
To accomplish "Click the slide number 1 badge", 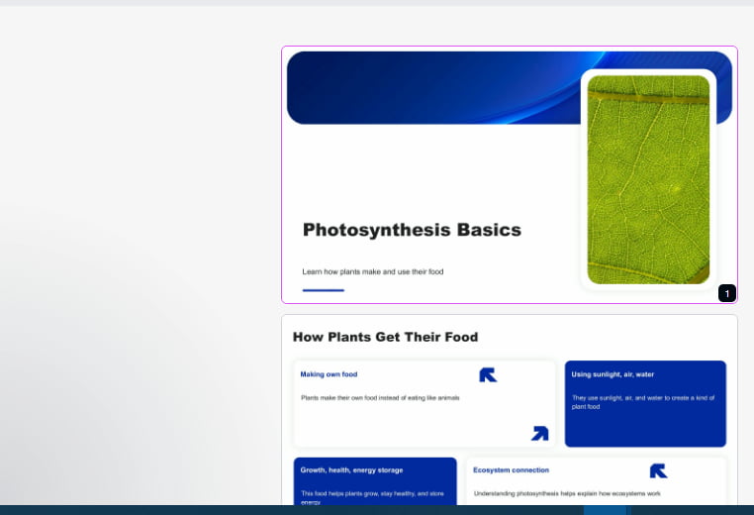I will 726,293.
